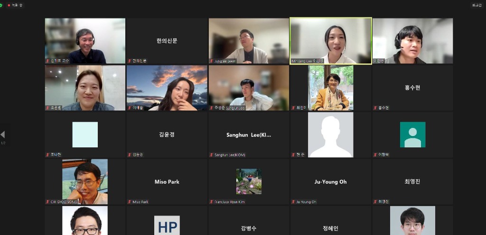Click the gray silhouette profile avatar
The image size is (486, 235).
(x=331, y=135)
